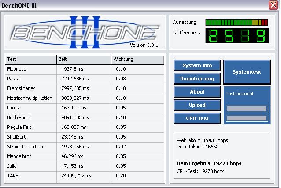Click the time value 24409,722 ms
The height and width of the screenshot is (188, 281).
(76, 176)
